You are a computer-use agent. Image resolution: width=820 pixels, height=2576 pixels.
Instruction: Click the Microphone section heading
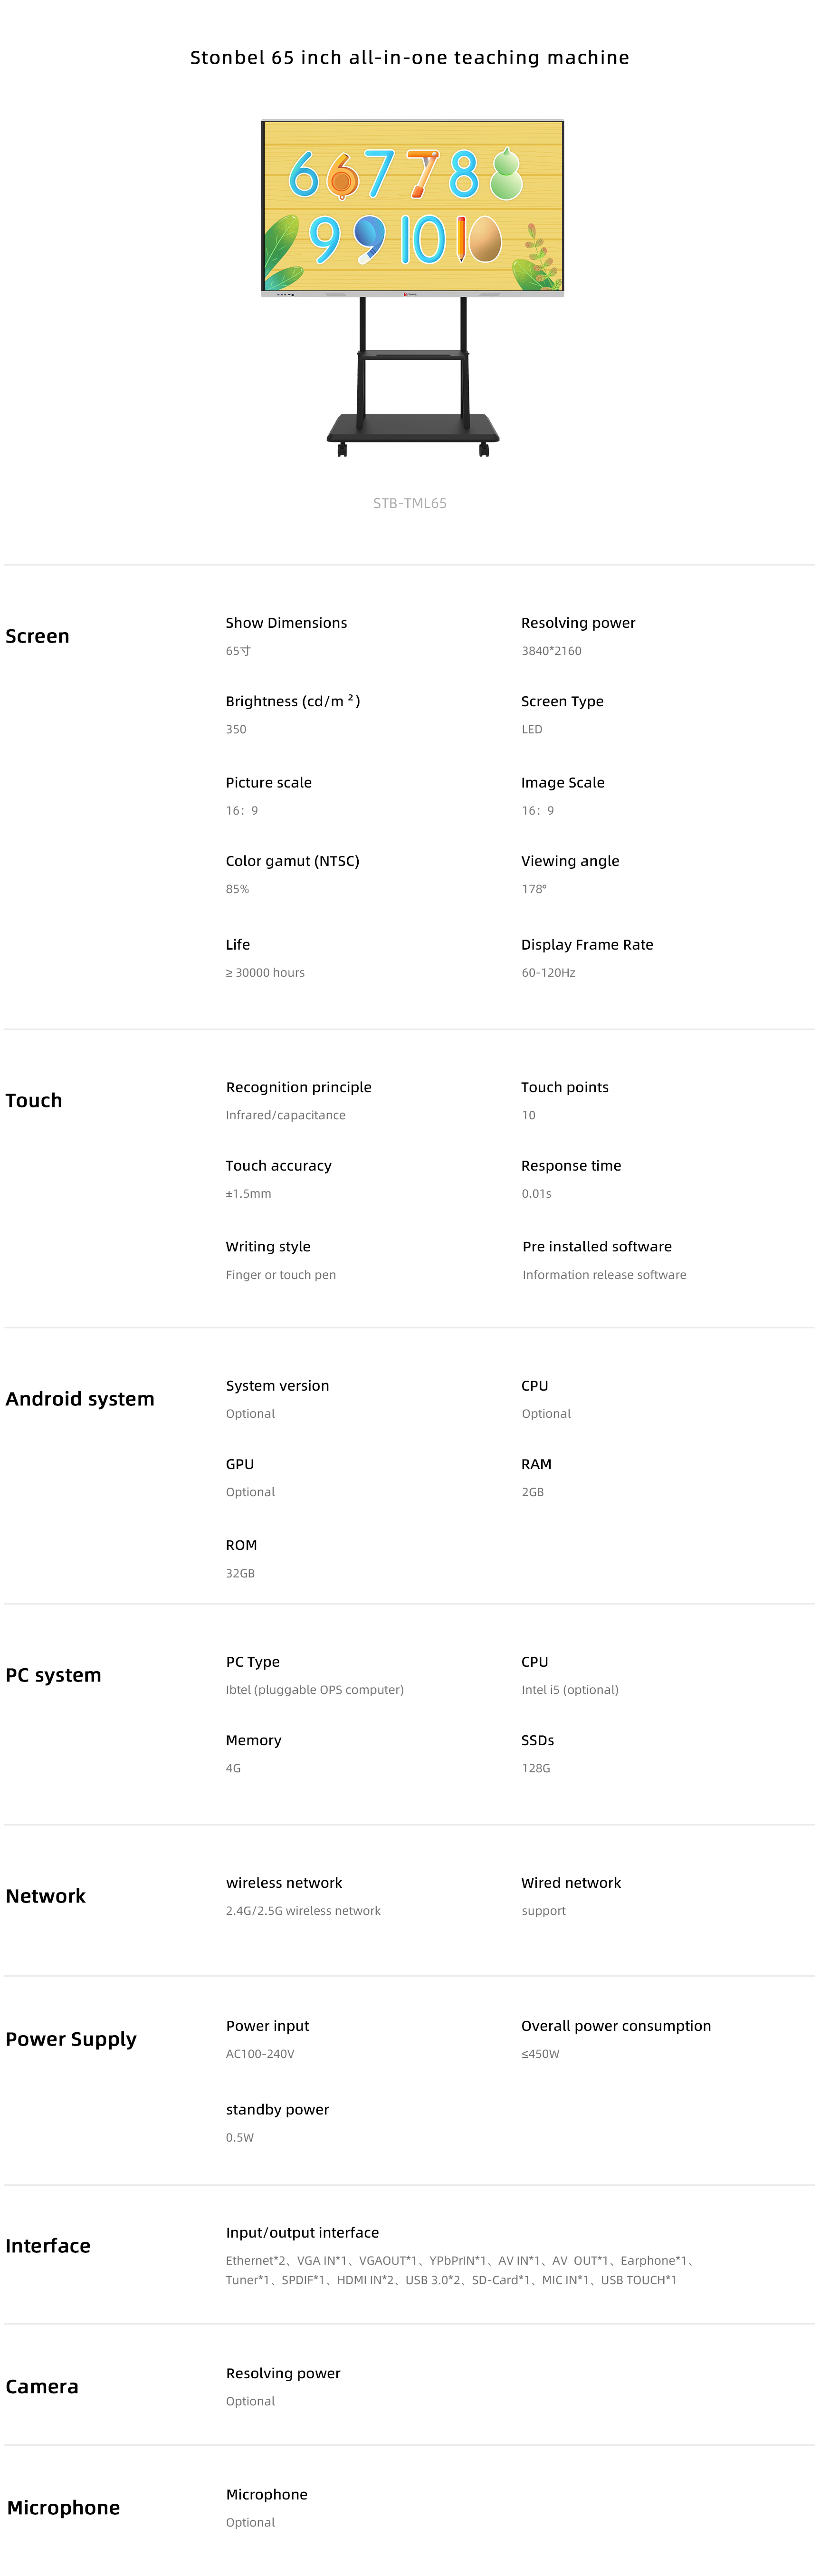point(63,2507)
